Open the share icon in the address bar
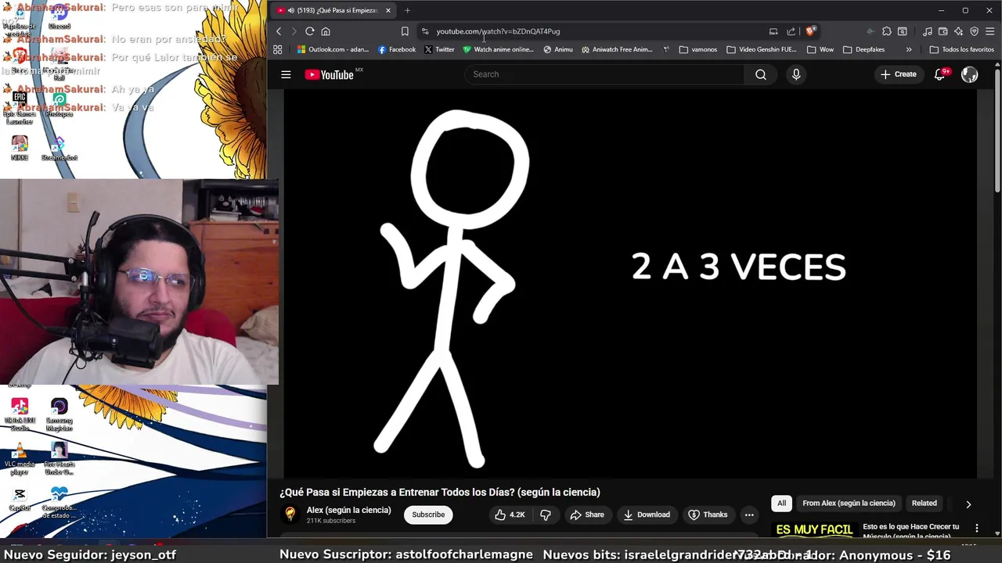This screenshot has height=563, width=1002. point(791,31)
